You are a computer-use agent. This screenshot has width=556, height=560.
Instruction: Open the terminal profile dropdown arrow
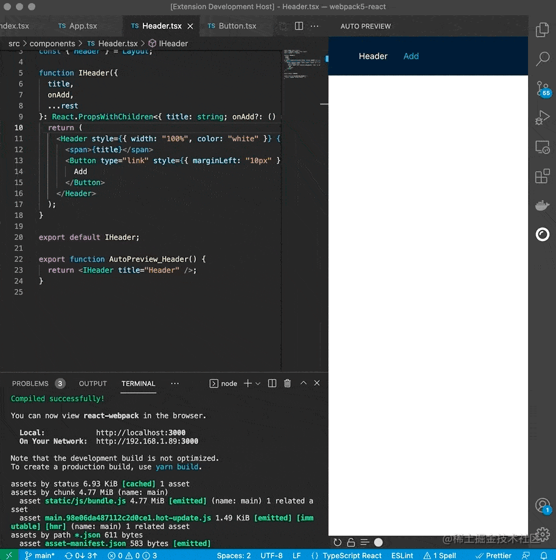[x=257, y=383]
